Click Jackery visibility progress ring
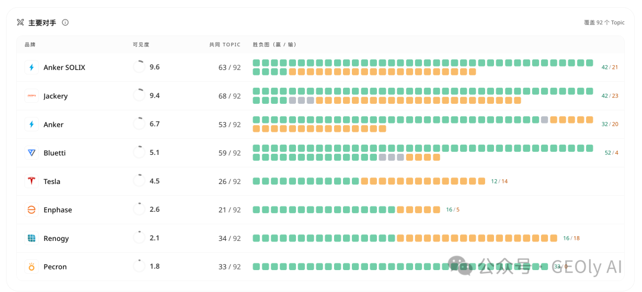Image resolution: width=642 pixels, height=292 pixels. pyautogui.click(x=139, y=96)
